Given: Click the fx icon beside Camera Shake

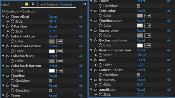Looking at the screenshot, I should tap(96, 70).
